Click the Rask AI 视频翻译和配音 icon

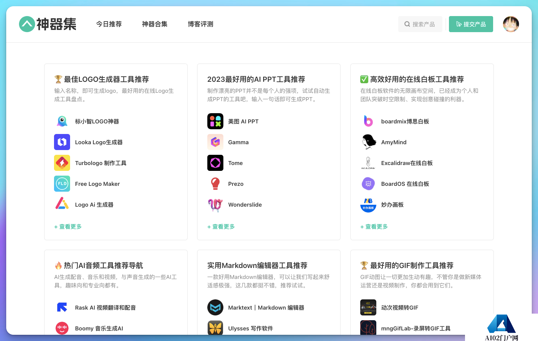tap(62, 307)
